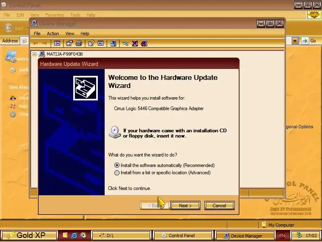Screen dimensions: 322x242
Task: Click Next in the Hardware Update Wizard
Action: pyautogui.click(x=185, y=206)
